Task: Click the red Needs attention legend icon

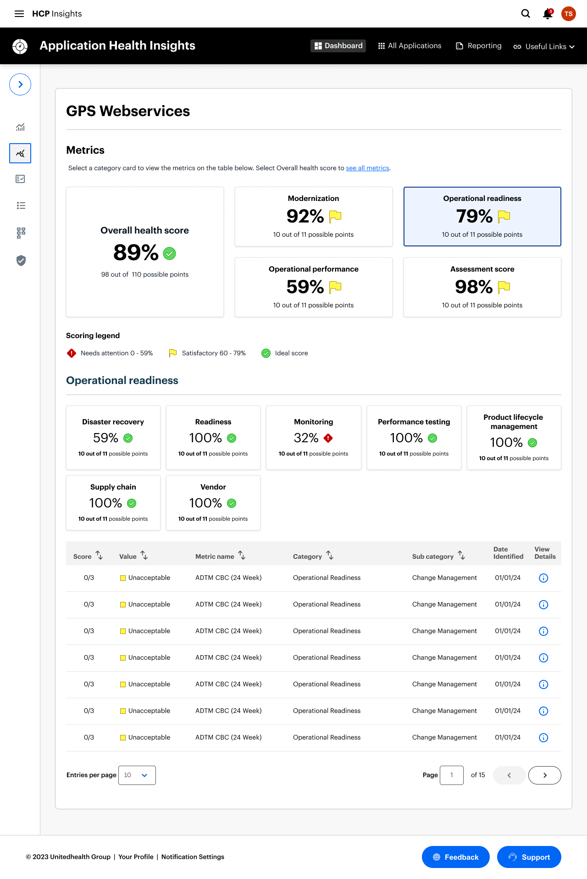Action: click(72, 353)
